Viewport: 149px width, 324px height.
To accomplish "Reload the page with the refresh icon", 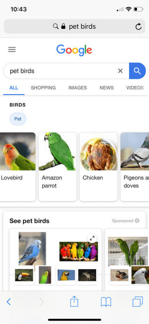I will (x=138, y=26).
